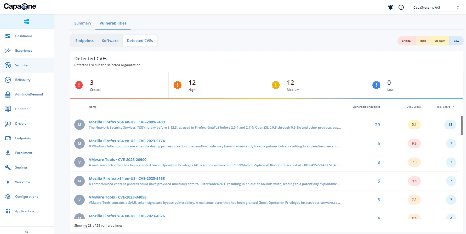Sort by Risk Score column
Image resolution: width=466 pixels, height=234 pixels.
coord(445,107)
